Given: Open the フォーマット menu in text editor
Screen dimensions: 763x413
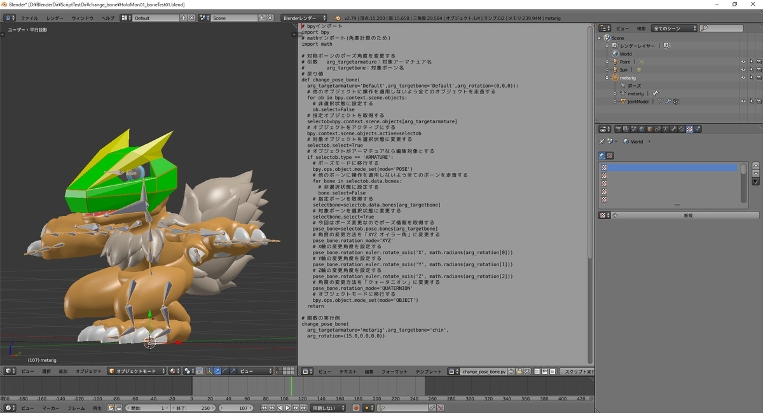Looking at the screenshot, I should (x=395, y=371).
